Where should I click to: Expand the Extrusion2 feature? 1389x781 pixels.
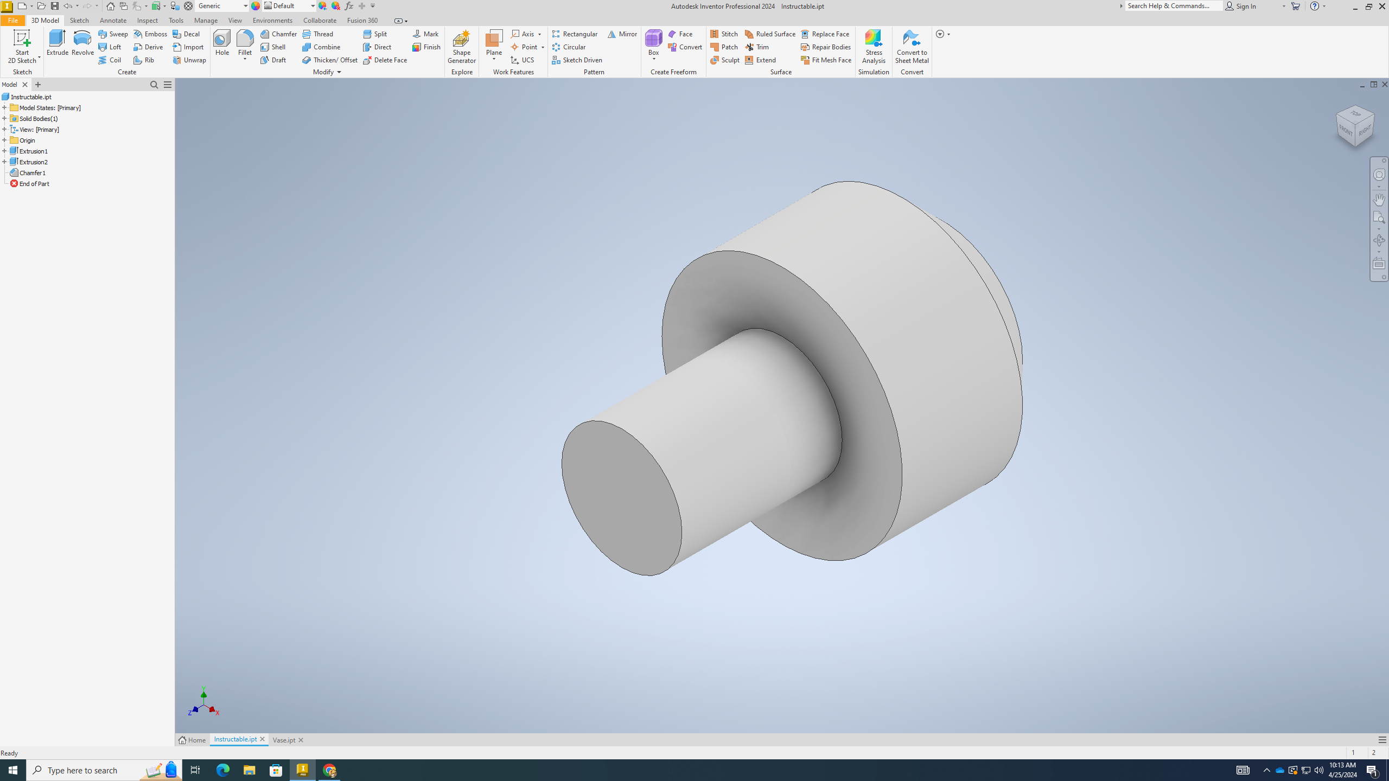coord(4,162)
